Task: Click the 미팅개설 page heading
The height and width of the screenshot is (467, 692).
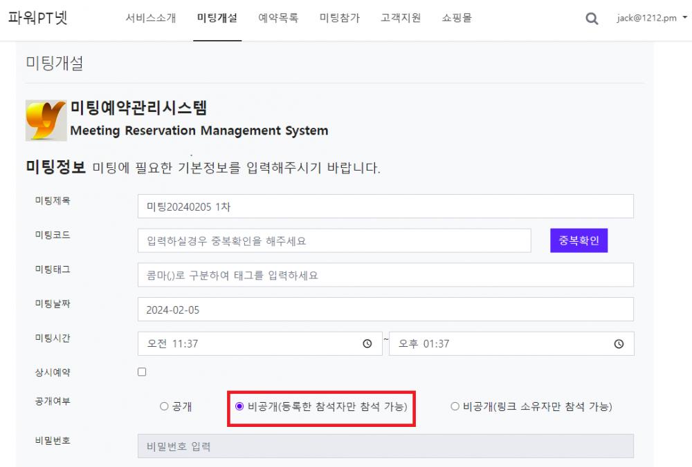Action: [x=55, y=63]
